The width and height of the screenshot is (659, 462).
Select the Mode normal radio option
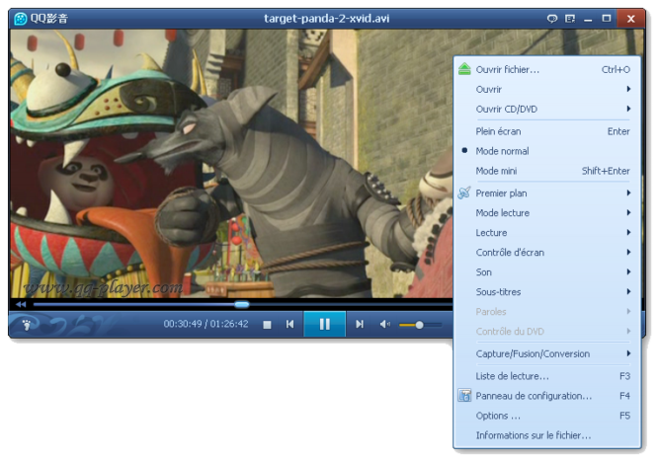pyautogui.click(x=546, y=151)
